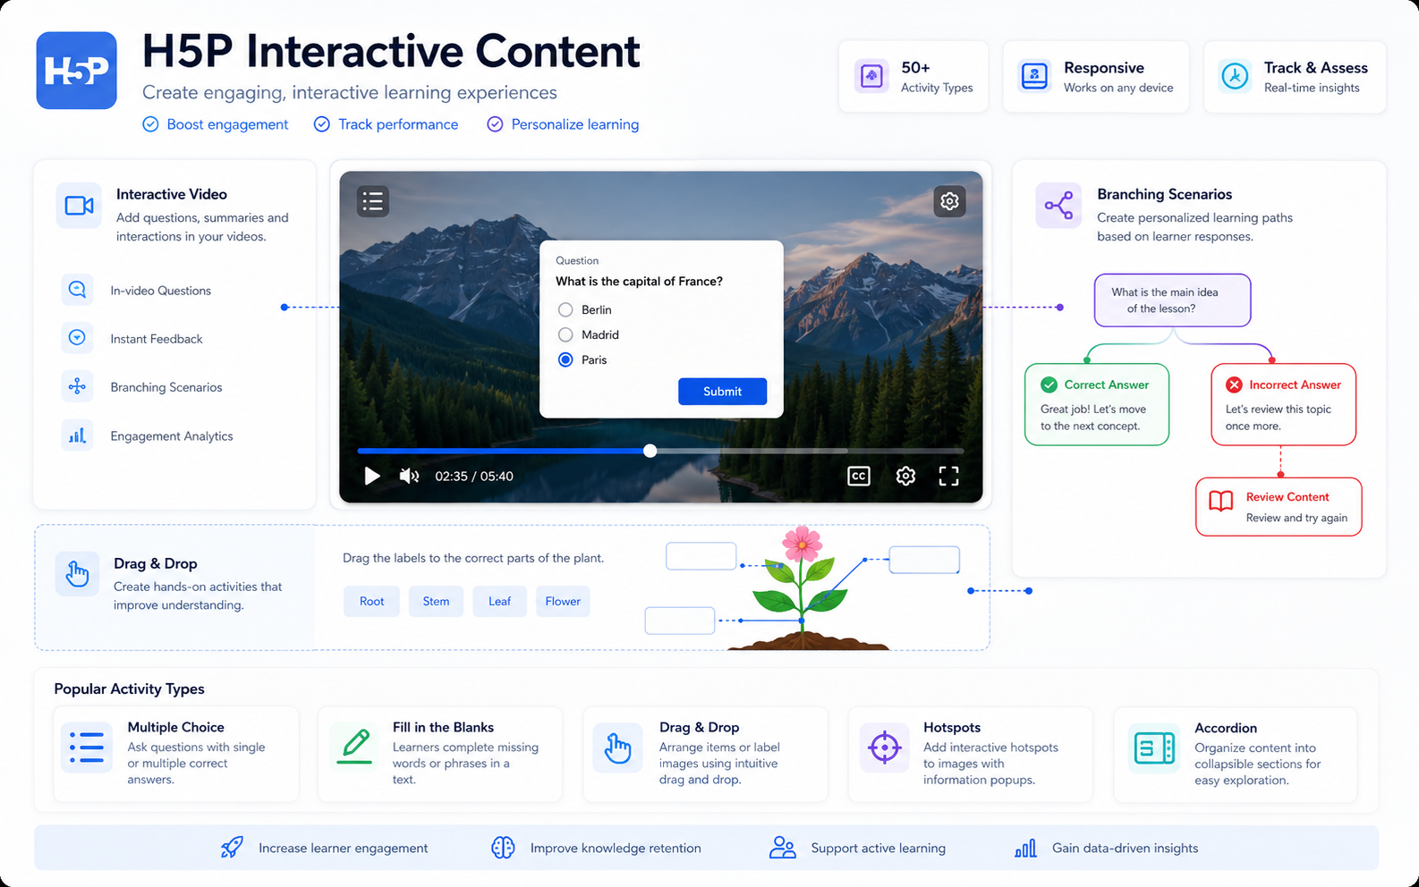The width and height of the screenshot is (1419, 887).
Task: Click the Personalize learning check icon
Action: click(495, 124)
